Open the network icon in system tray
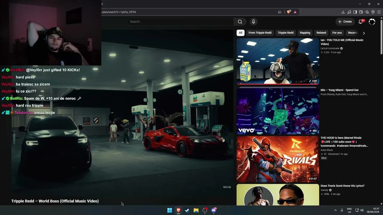 (357, 210)
